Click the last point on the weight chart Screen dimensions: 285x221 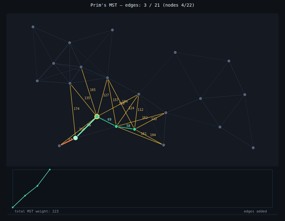pos(50,170)
